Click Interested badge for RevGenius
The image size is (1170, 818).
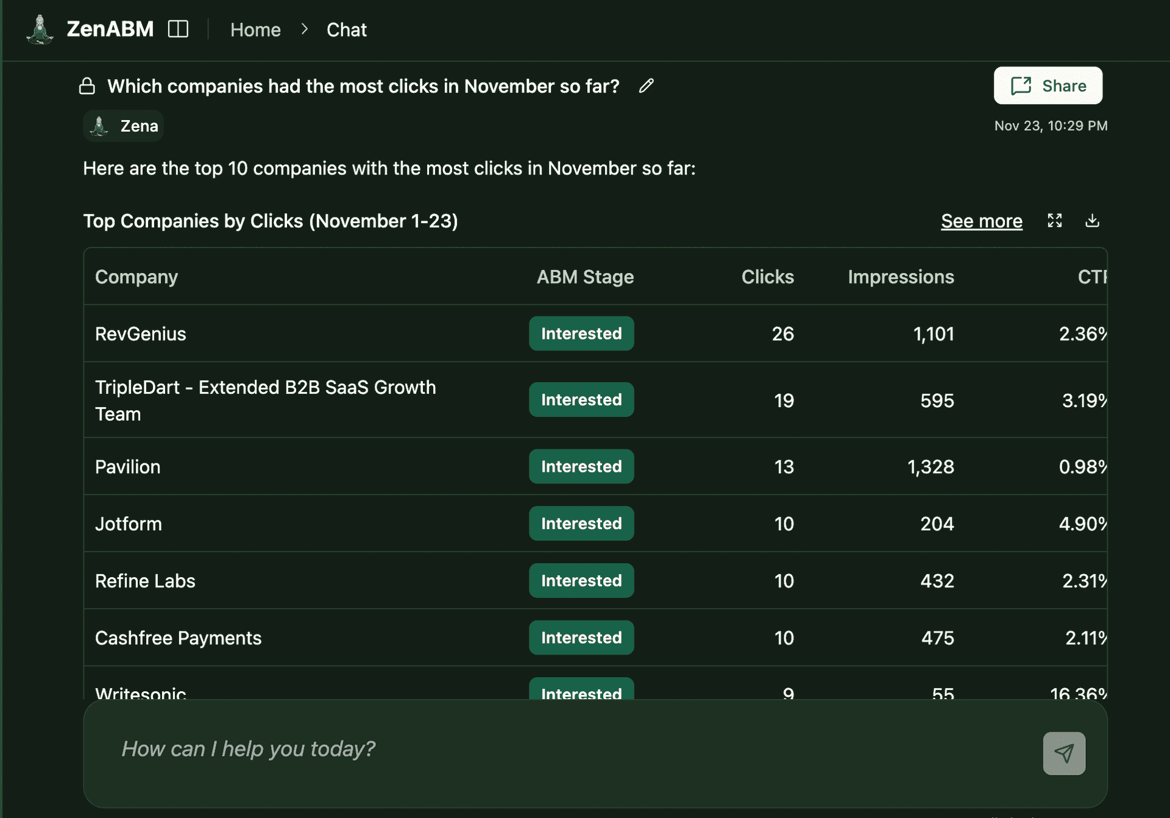(581, 333)
